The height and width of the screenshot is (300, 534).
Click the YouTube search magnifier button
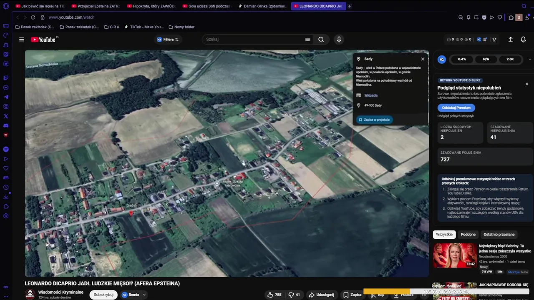pyautogui.click(x=321, y=40)
